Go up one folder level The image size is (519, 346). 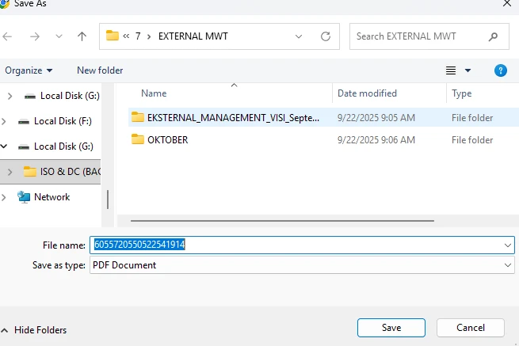[82, 36]
